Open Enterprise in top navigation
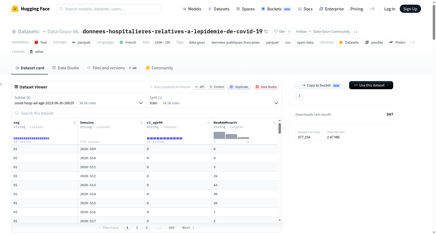Screen dimensions: 436x235 click(x=331, y=9)
